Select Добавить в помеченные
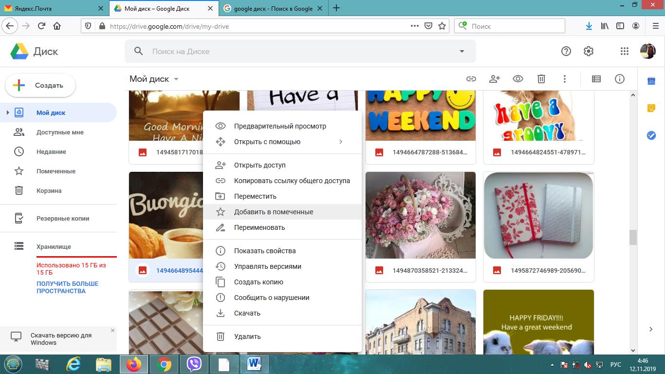The image size is (665, 374). (x=282, y=212)
